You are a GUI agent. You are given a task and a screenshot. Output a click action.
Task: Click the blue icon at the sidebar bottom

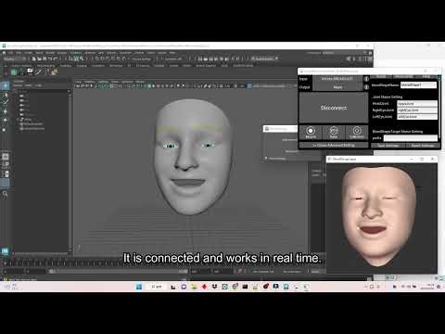(6, 250)
